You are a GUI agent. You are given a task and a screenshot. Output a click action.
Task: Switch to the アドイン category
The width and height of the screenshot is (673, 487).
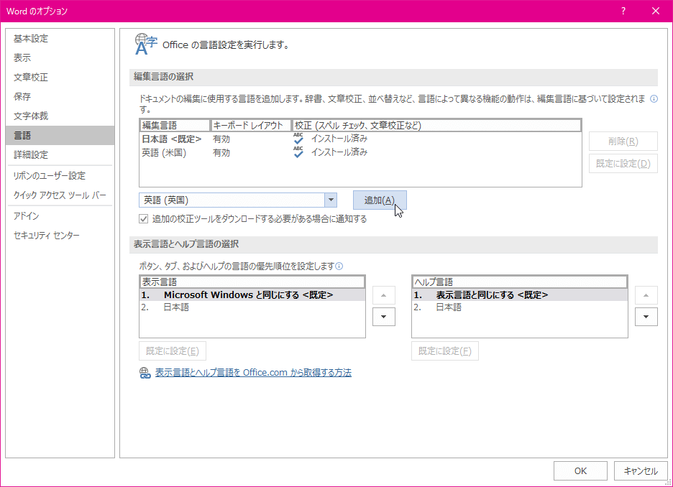click(60, 215)
